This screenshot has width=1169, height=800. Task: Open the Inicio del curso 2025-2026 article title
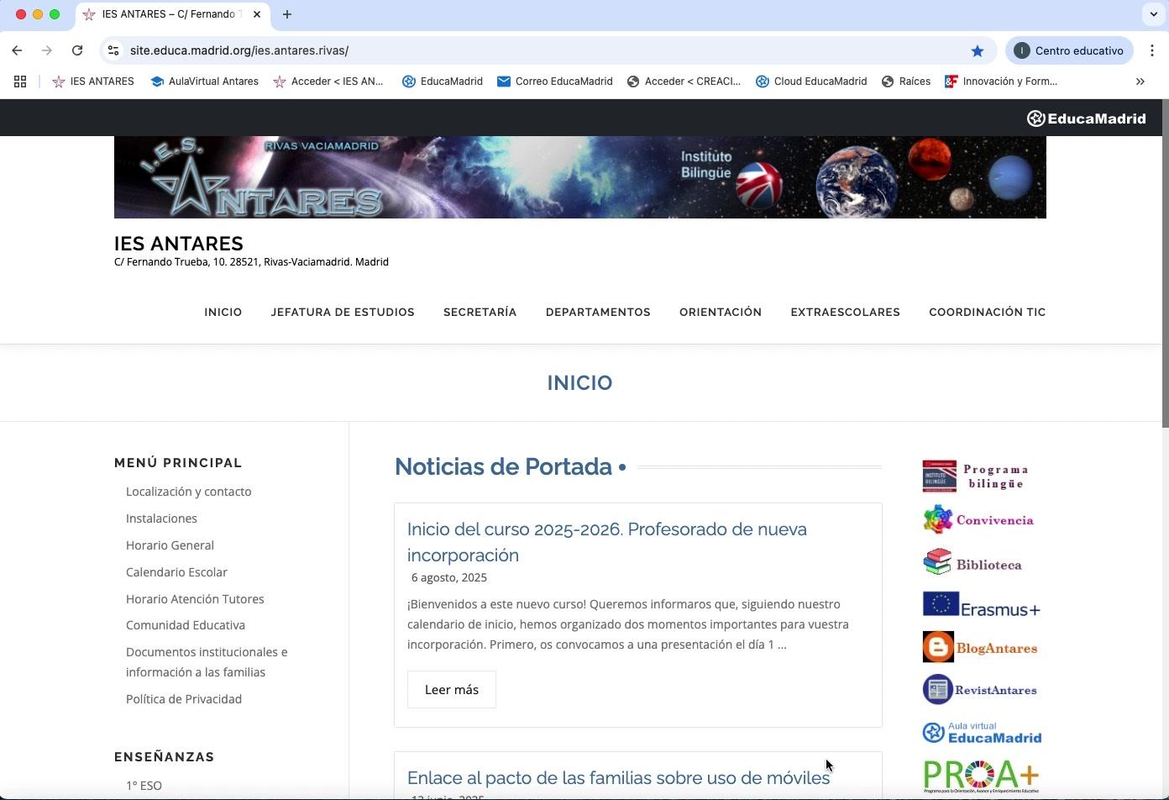point(607,542)
